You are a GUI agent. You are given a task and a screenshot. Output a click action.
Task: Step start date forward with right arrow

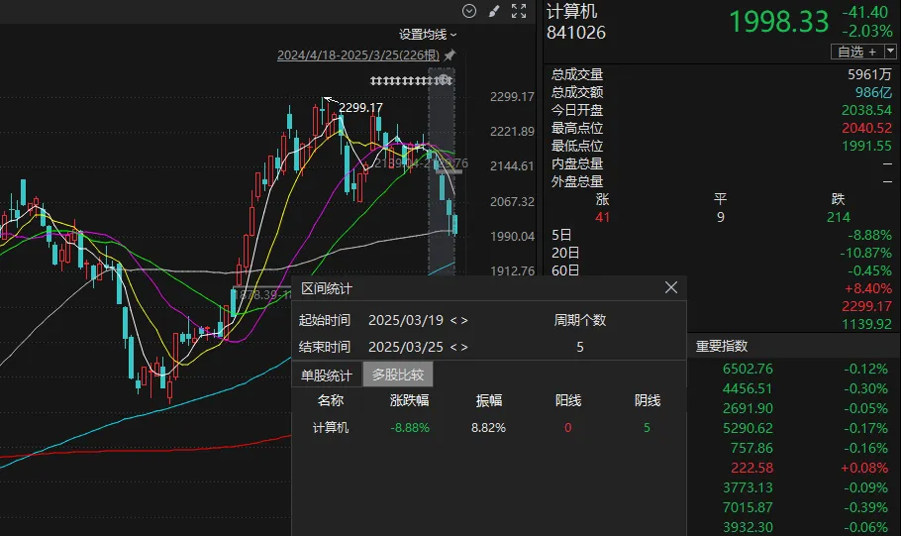point(464,321)
